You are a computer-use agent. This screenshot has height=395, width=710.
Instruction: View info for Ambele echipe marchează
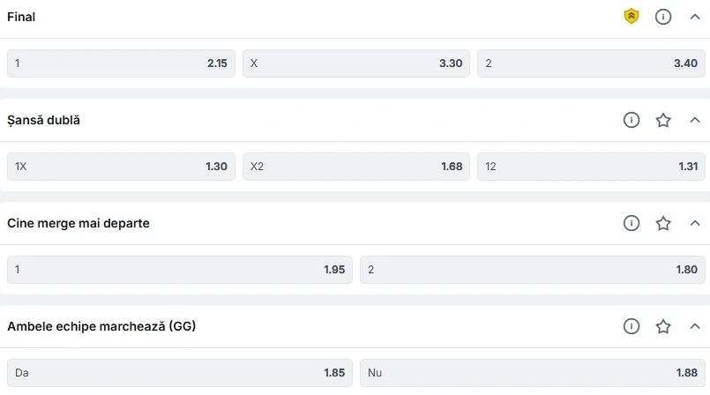(x=632, y=326)
